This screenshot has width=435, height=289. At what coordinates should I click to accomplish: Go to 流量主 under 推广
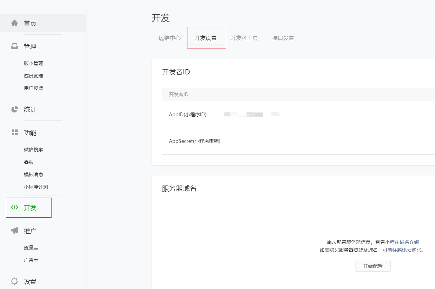(x=31, y=248)
